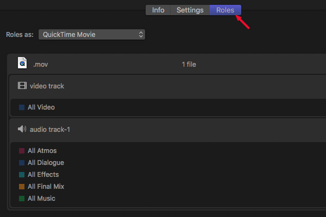Click the QuickTime .mov file icon

(22, 63)
